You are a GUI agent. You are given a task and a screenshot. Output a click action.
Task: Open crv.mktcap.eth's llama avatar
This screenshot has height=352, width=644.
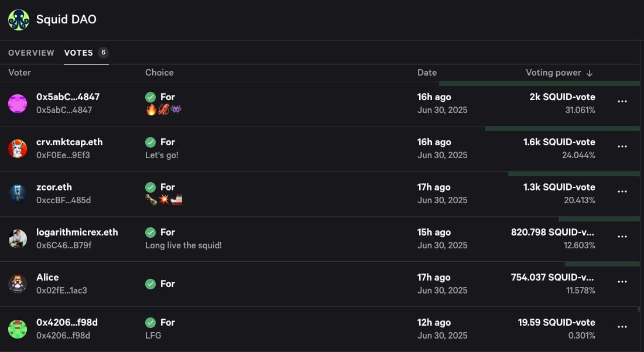point(18,149)
